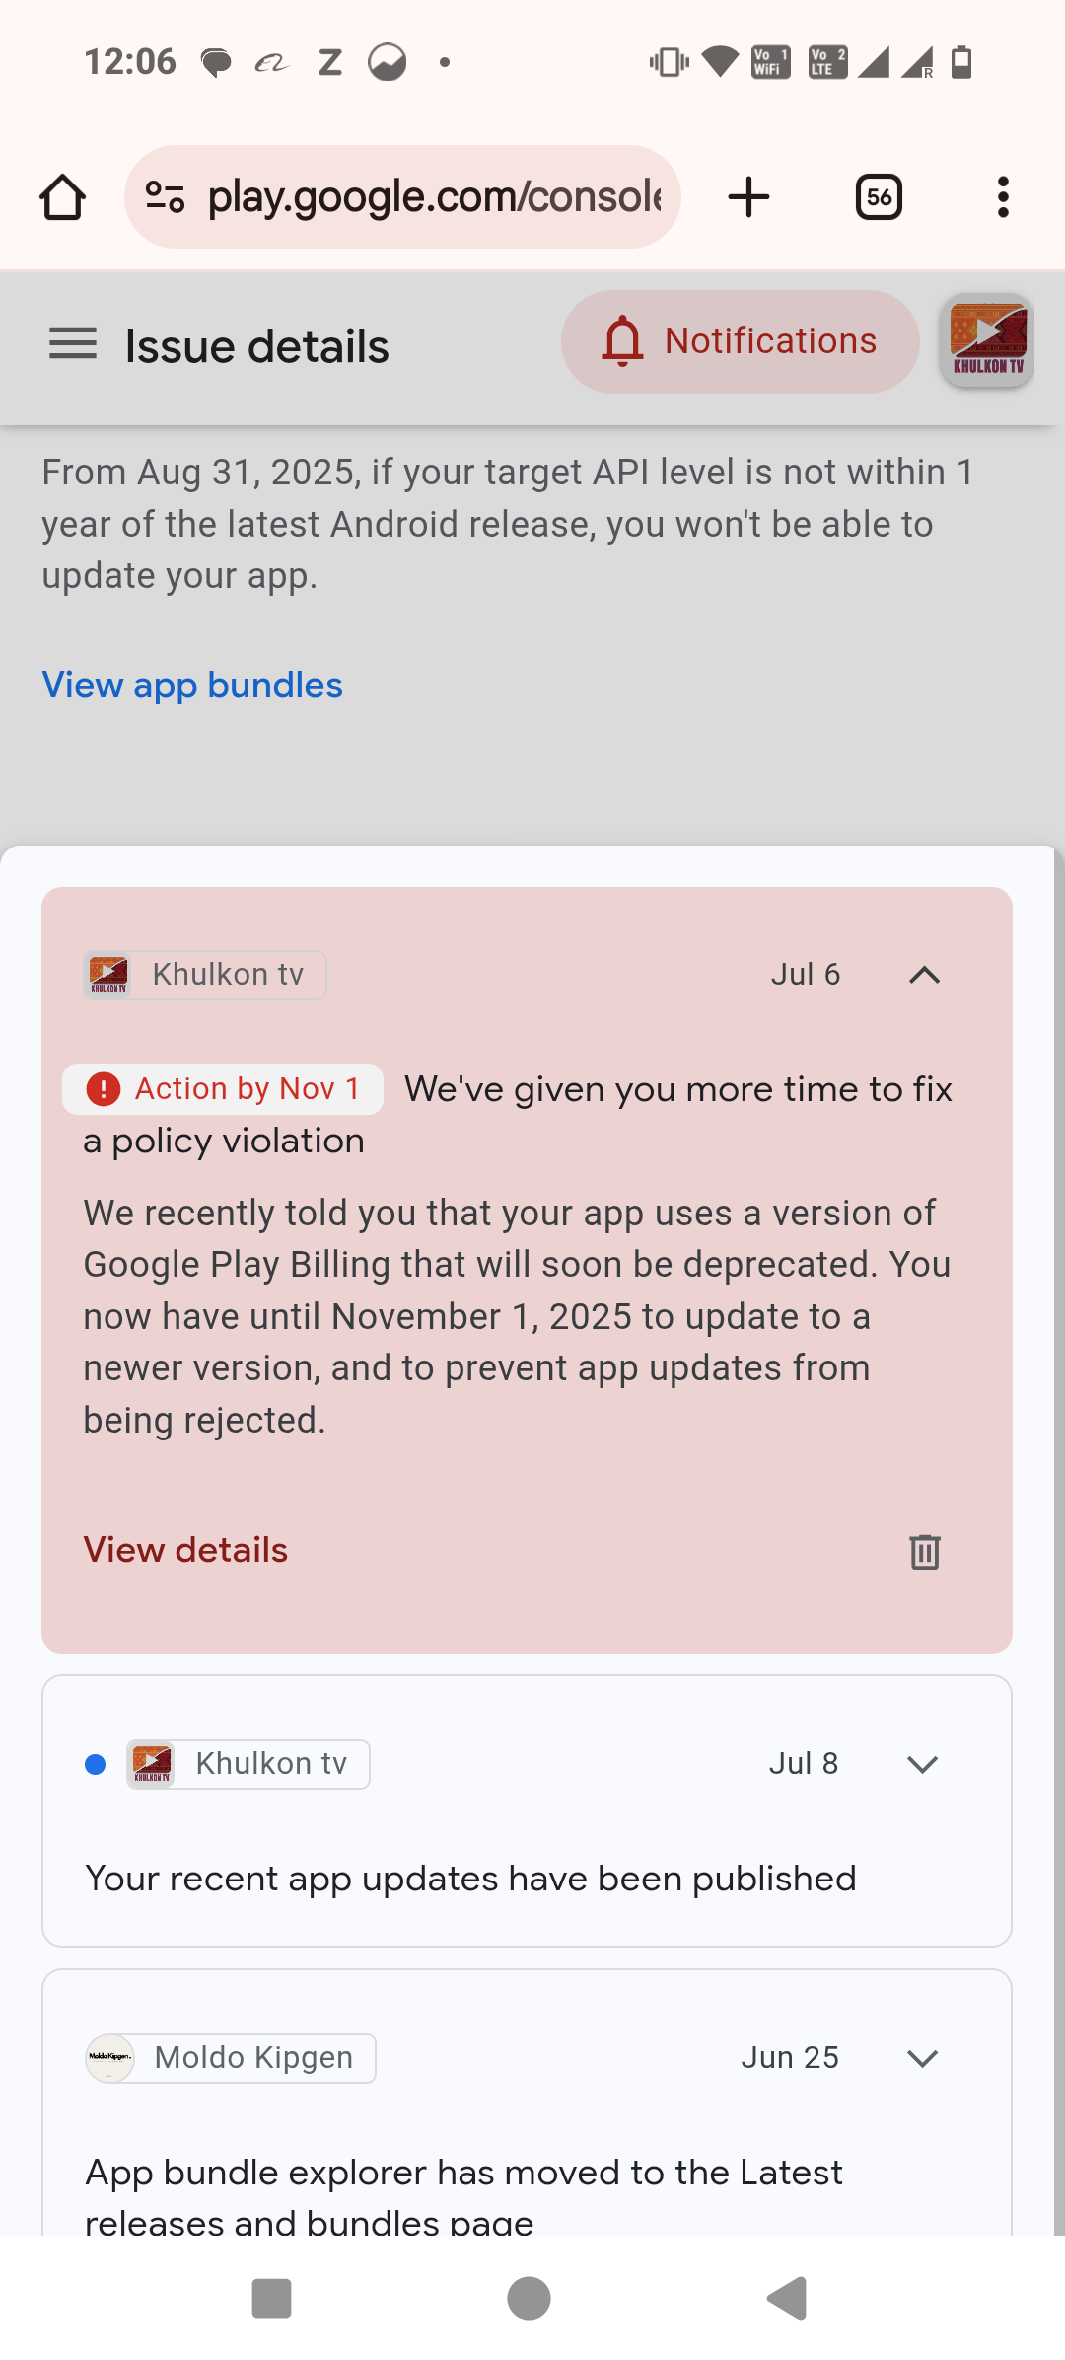Open the browser three-dot overflow menu

point(1003,197)
